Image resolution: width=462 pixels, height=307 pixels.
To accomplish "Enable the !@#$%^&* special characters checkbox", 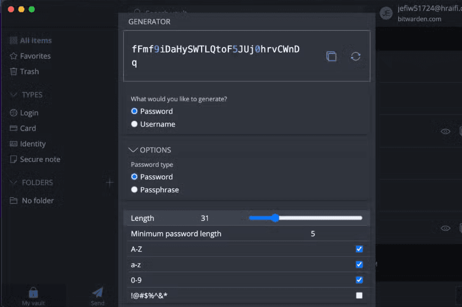I will pyautogui.click(x=359, y=295).
